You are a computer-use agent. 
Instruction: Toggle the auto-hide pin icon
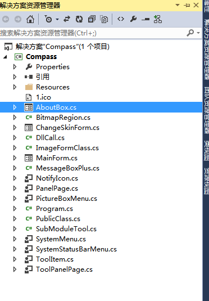(x=187, y=5)
